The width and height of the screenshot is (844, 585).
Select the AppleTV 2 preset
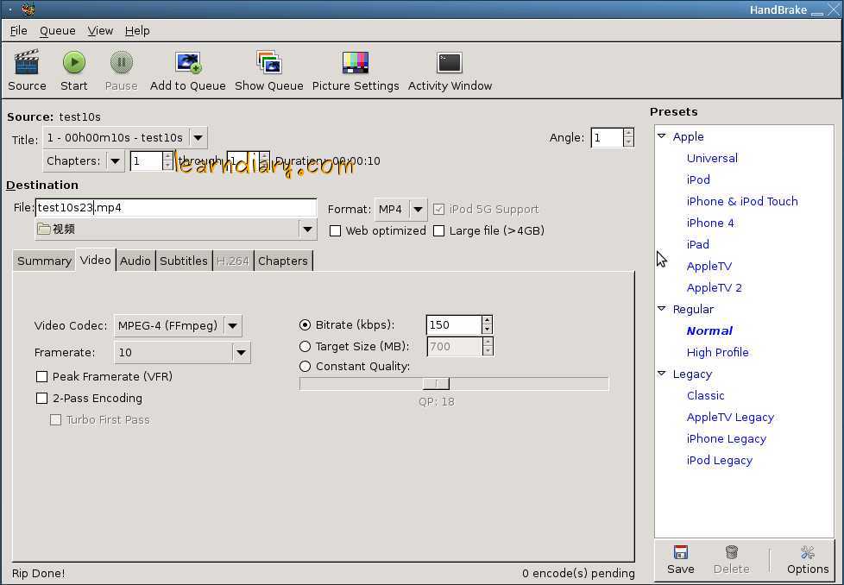[x=715, y=288]
